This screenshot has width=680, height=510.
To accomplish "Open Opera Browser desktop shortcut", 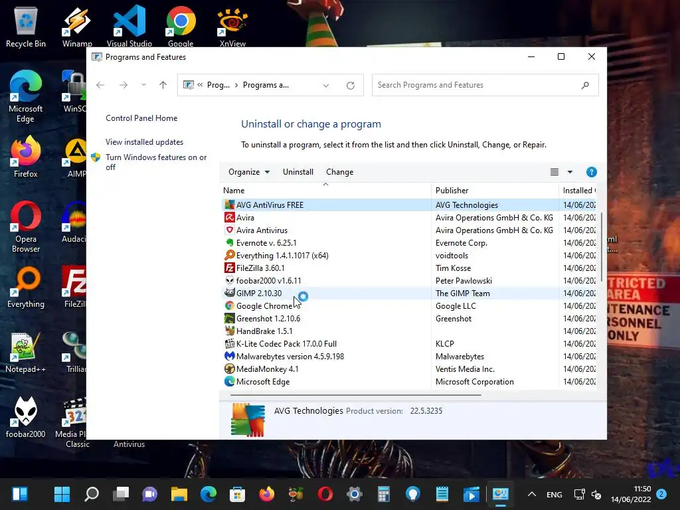I will 26,227.
